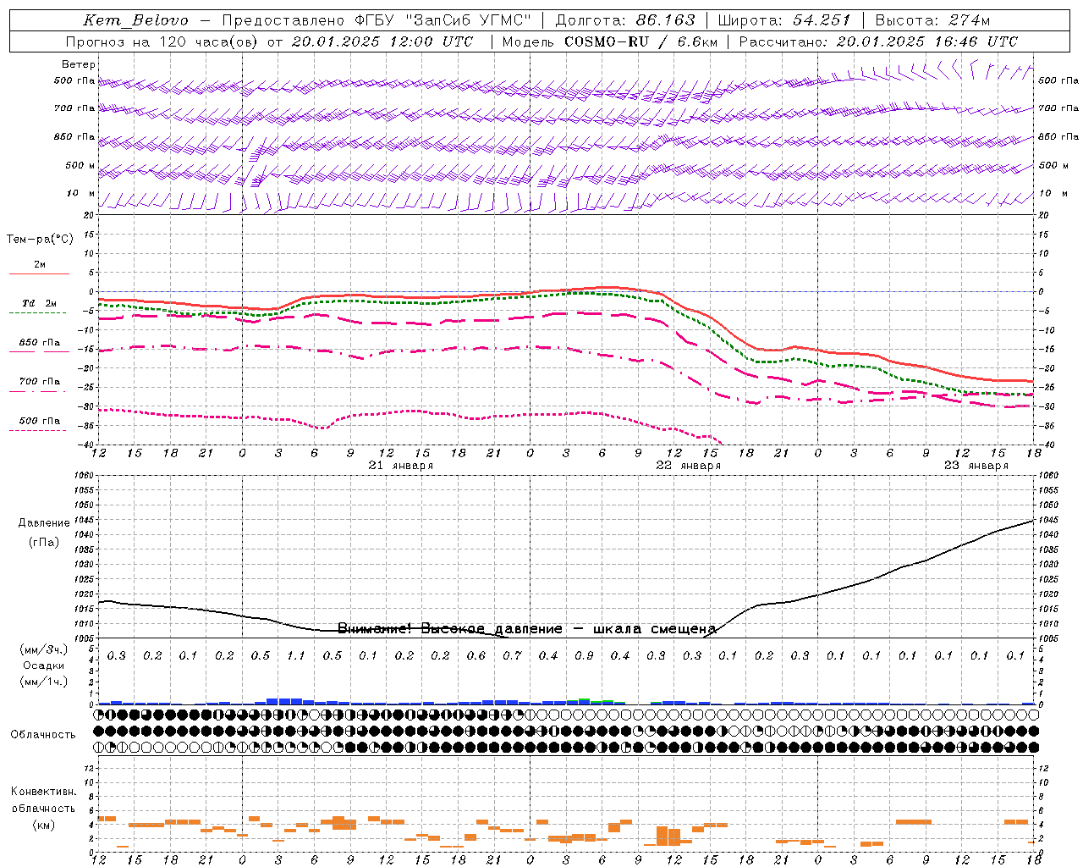1083x867 pixels.
Task: Click the forecast start 20.01.2025 12:00 UTC
Action: click(x=382, y=41)
